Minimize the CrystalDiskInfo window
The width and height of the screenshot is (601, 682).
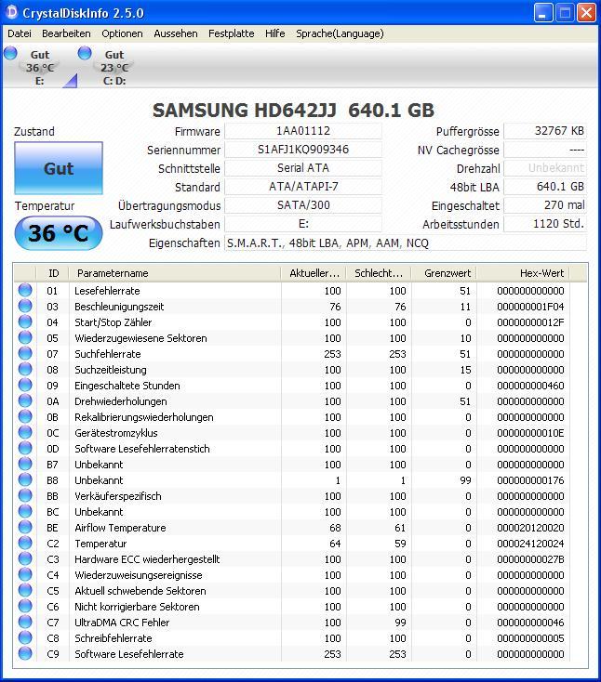click(543, 13)
